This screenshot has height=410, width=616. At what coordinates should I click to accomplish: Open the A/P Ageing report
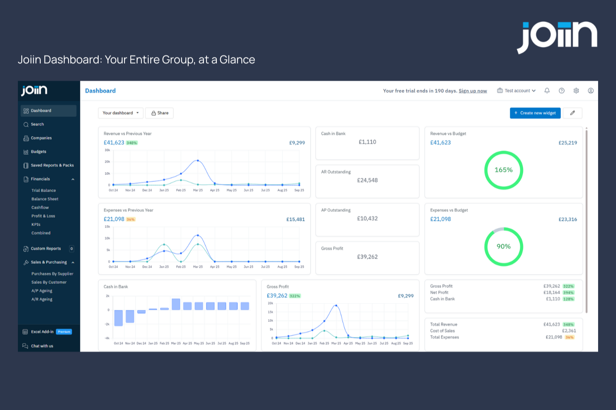[42, 290]
